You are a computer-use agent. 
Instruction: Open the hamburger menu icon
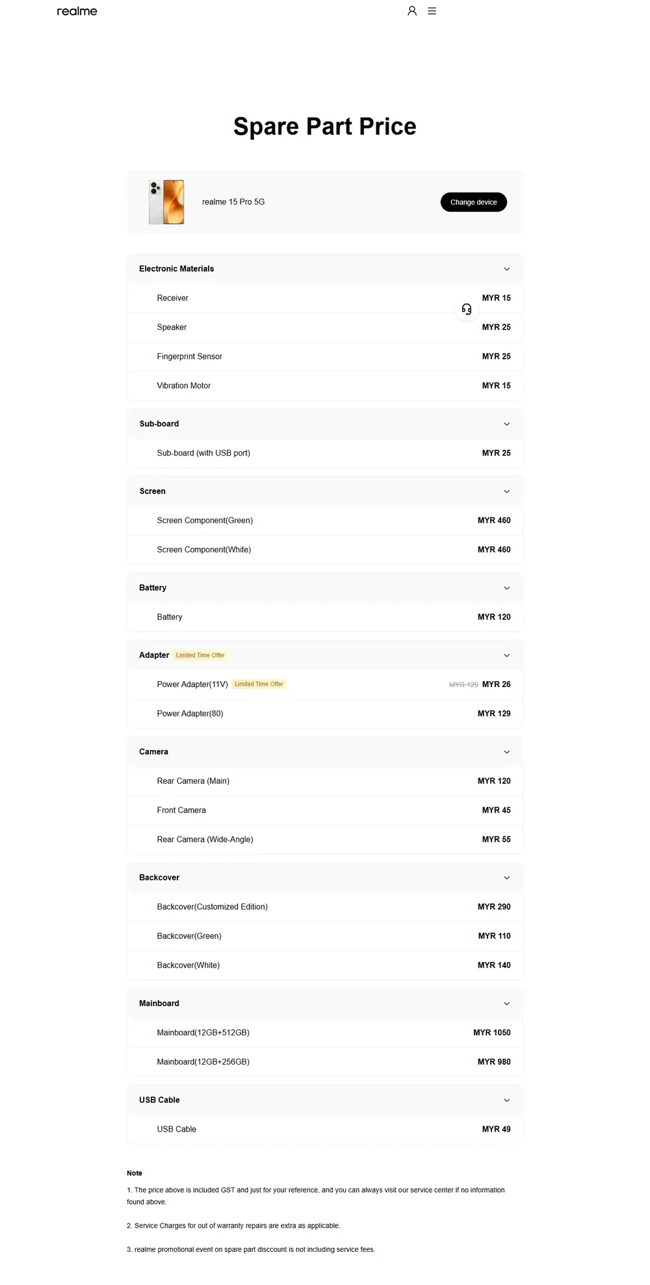432,11
